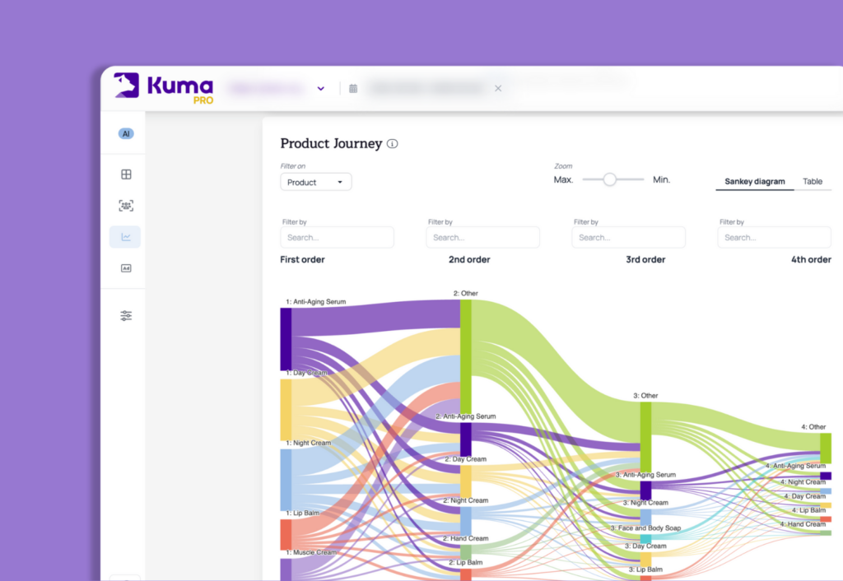Click the 4th order column heading

click(x=811, y=259)
